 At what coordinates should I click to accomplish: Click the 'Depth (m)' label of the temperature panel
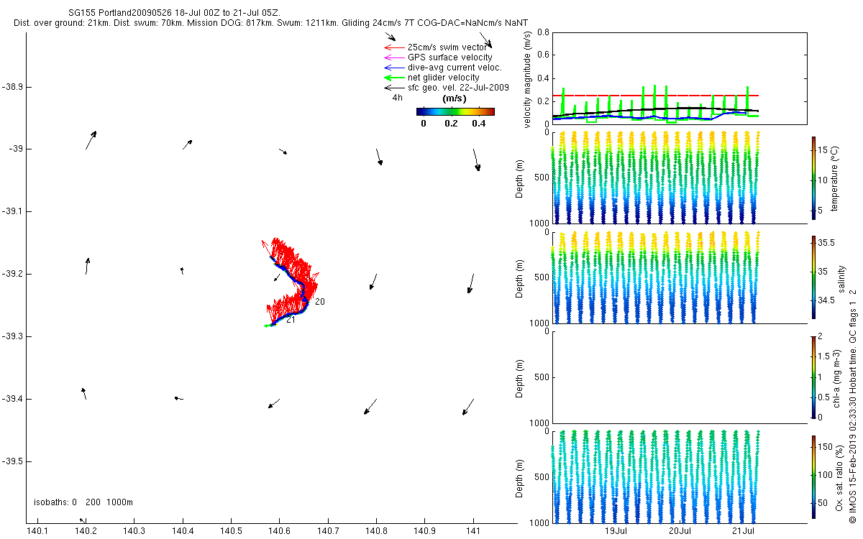(521, 178)
